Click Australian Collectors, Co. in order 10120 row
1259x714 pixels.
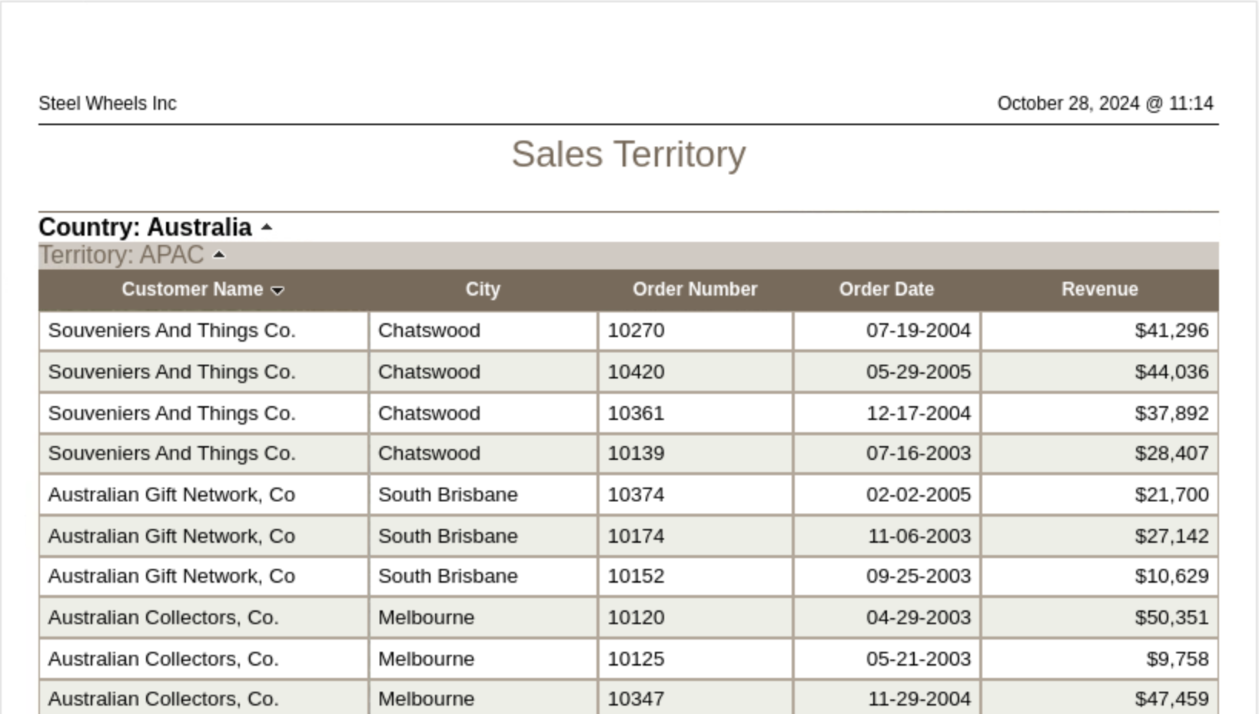click(163, 618)
